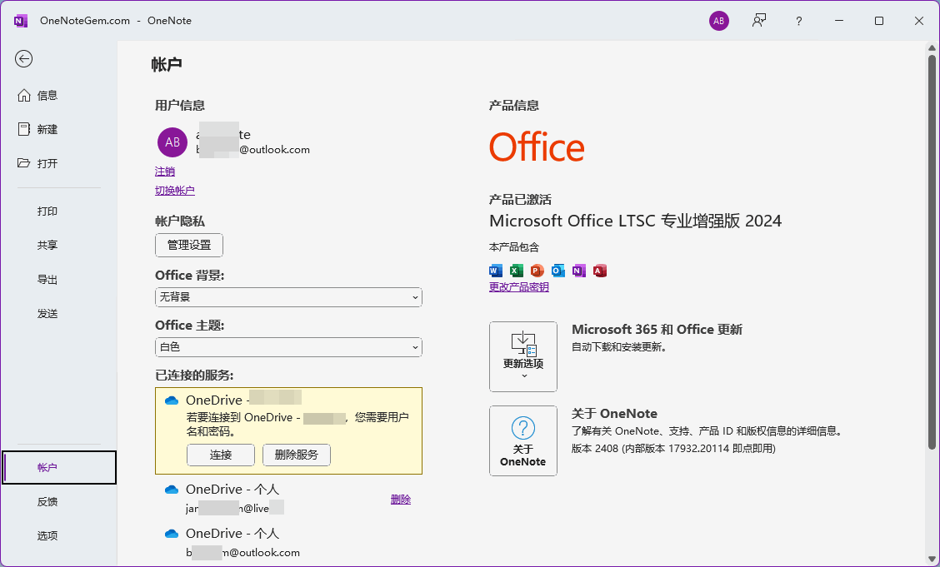Open the 新建 page in sidebar

[x=58, y=129]
